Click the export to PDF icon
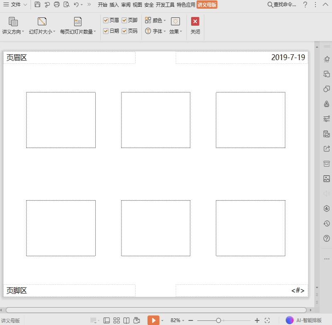 pos(47,5)
